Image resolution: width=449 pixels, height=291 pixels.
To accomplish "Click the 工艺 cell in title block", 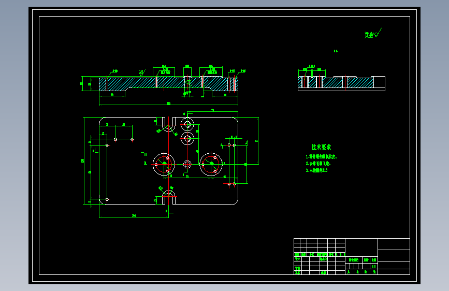I will point(297,273).
